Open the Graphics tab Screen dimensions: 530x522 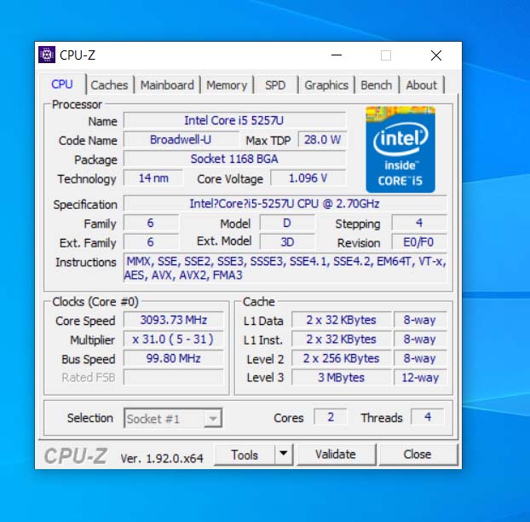coord(326,85)
